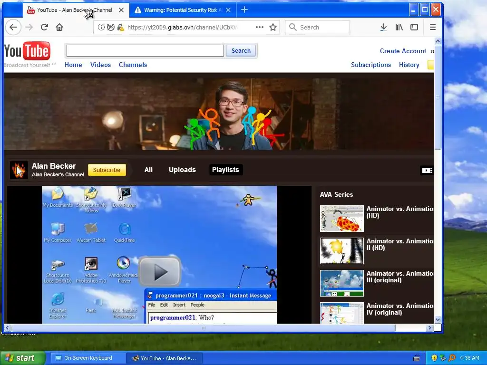Click the vertical scrollbar up arrow
The width and height of the screenshot is (487, 365).
click(438, 41)
